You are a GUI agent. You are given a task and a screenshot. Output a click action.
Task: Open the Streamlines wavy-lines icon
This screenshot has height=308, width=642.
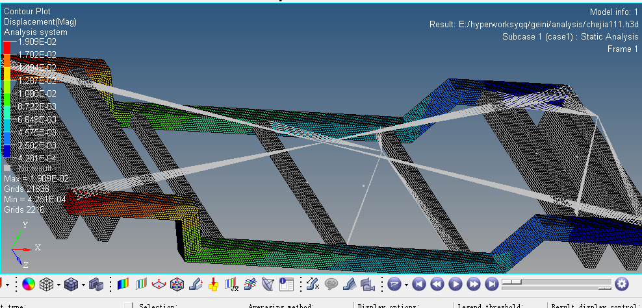point(250,284)
